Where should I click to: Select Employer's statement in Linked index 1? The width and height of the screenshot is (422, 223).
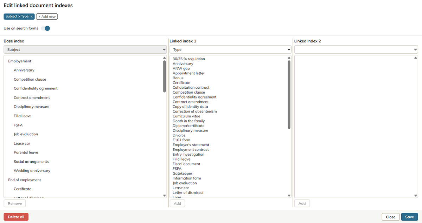coord(191,145)
